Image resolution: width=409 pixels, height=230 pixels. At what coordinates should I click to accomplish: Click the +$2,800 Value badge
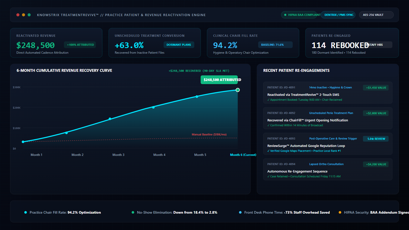(x=376, y=113)
